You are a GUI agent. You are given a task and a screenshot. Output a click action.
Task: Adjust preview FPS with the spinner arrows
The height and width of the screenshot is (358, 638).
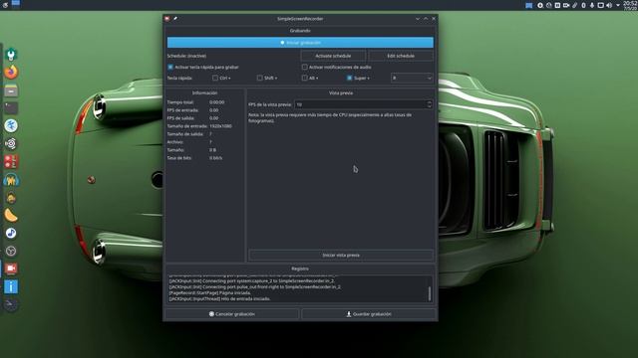pyautogui.click(x=430, y=104)
